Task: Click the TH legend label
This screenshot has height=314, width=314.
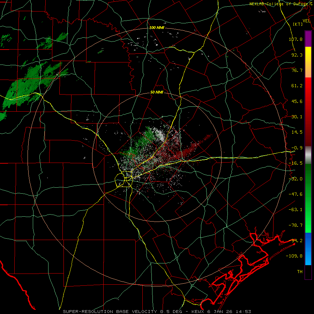Action: click(300, 272)
